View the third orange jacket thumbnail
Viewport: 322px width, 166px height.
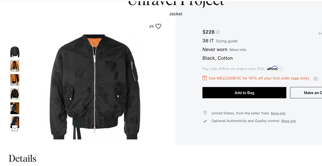pyautogui.click(x=15, y=80)
